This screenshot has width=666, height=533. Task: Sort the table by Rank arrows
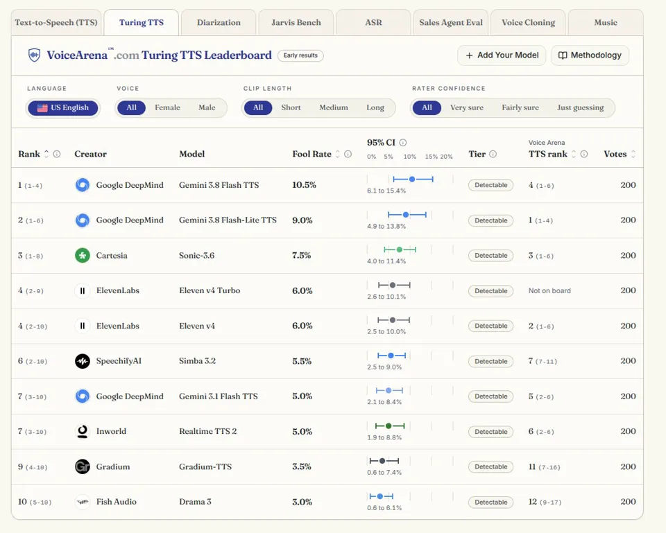point(46,154)
